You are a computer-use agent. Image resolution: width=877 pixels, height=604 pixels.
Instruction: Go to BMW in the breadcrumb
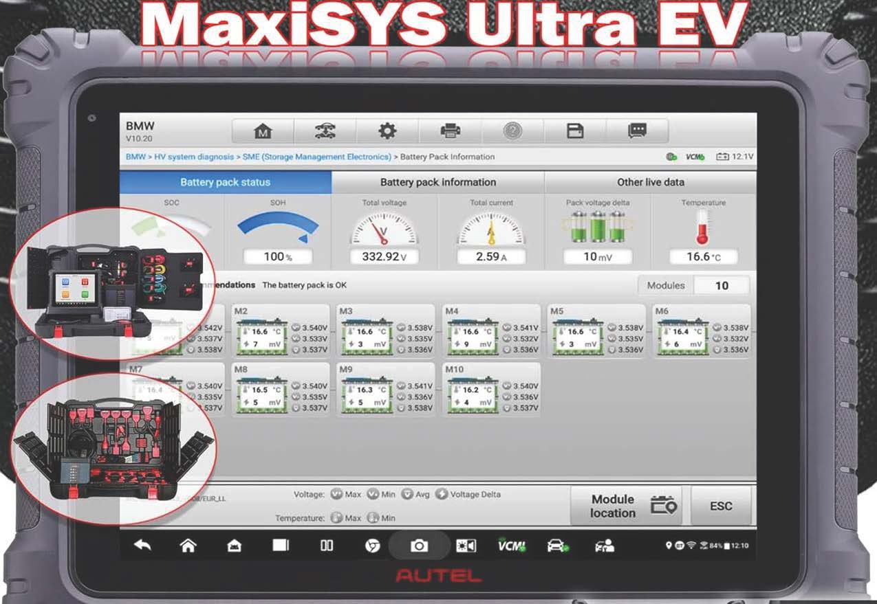135,157
